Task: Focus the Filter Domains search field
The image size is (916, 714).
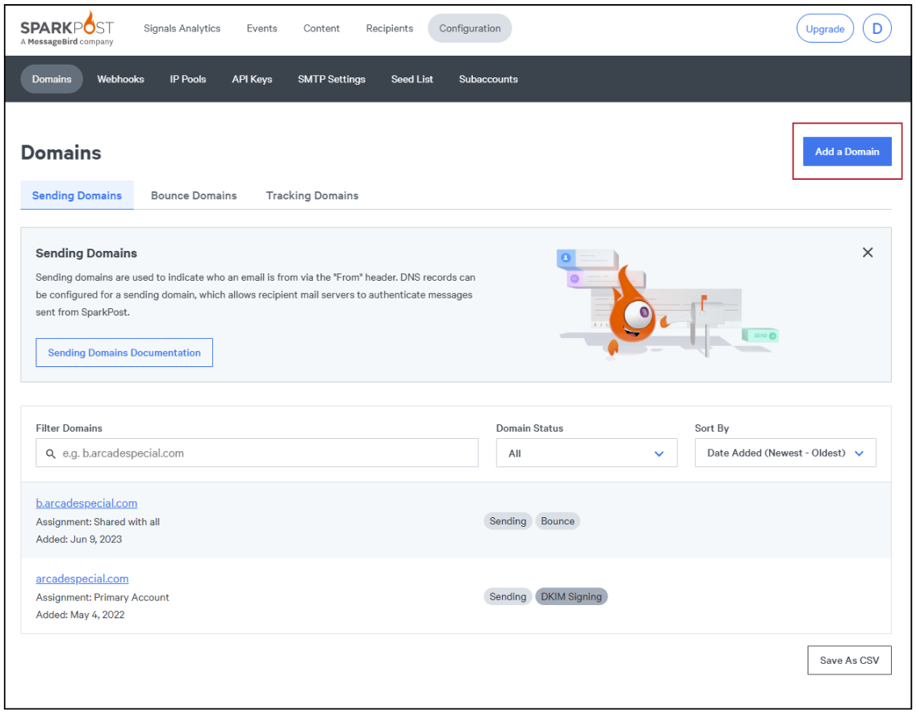Action: coord(257,453)
